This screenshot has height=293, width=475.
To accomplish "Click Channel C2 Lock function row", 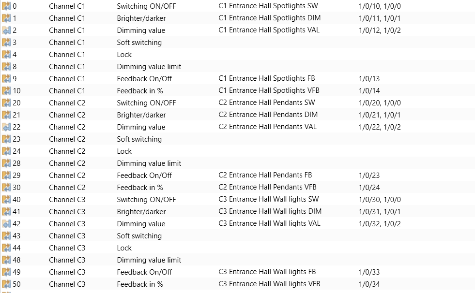I will click(x=237, y=151).
